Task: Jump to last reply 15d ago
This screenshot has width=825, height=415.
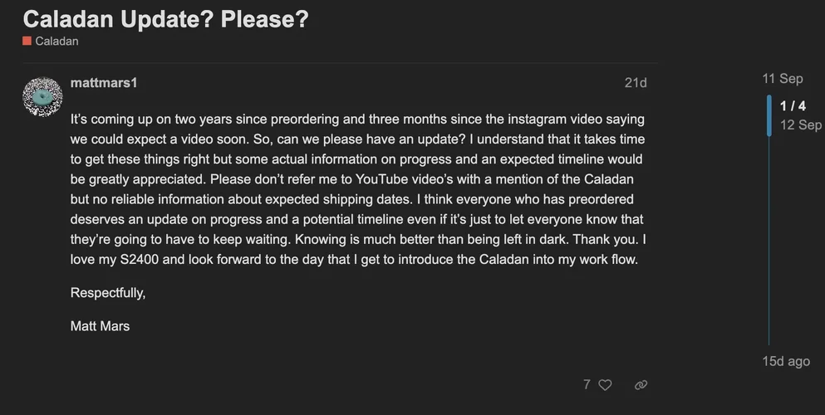Action: click(x=786, y=362)
